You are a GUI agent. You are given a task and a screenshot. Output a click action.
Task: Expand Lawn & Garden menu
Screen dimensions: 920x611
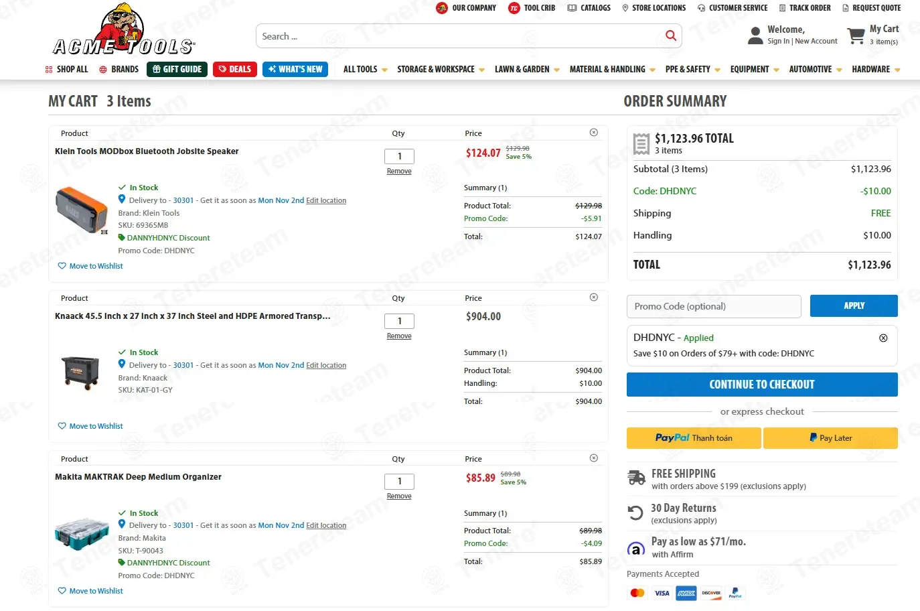coord(527,69)
